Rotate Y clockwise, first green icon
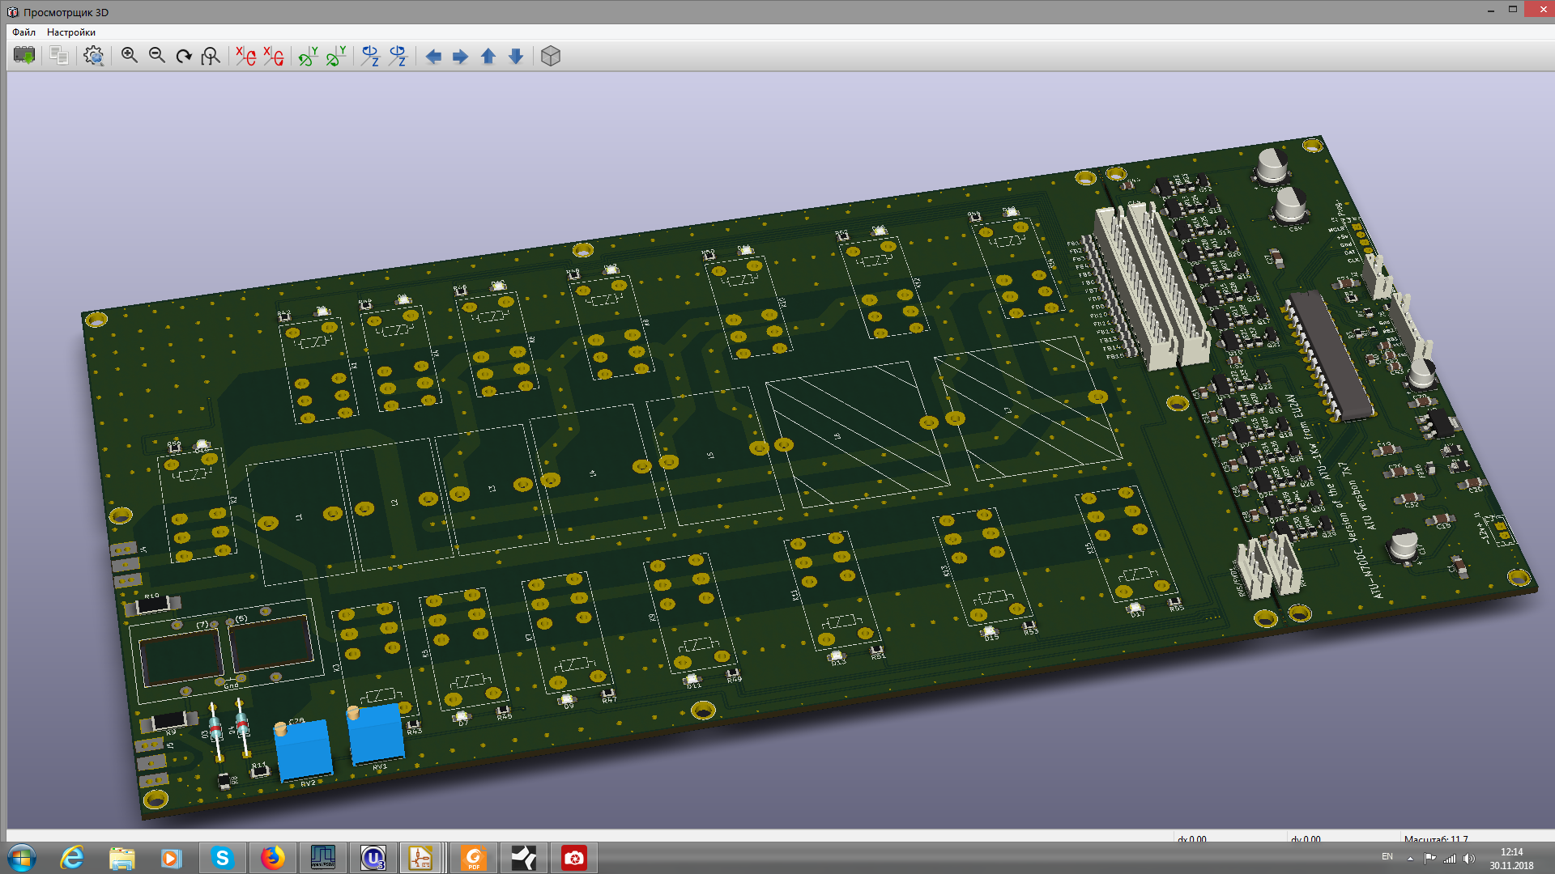This screenshot has height=874, width=1555. pyautogui.click(x=308, y=56)
